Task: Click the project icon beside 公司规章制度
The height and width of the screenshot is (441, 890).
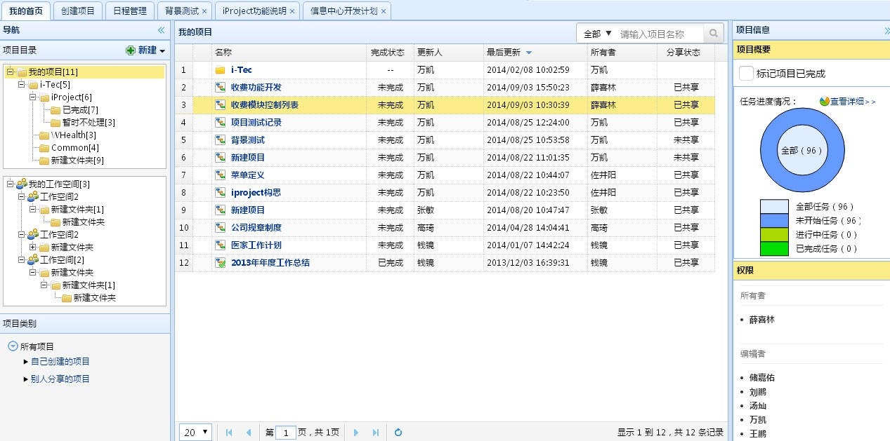Action: click(221, 228)
